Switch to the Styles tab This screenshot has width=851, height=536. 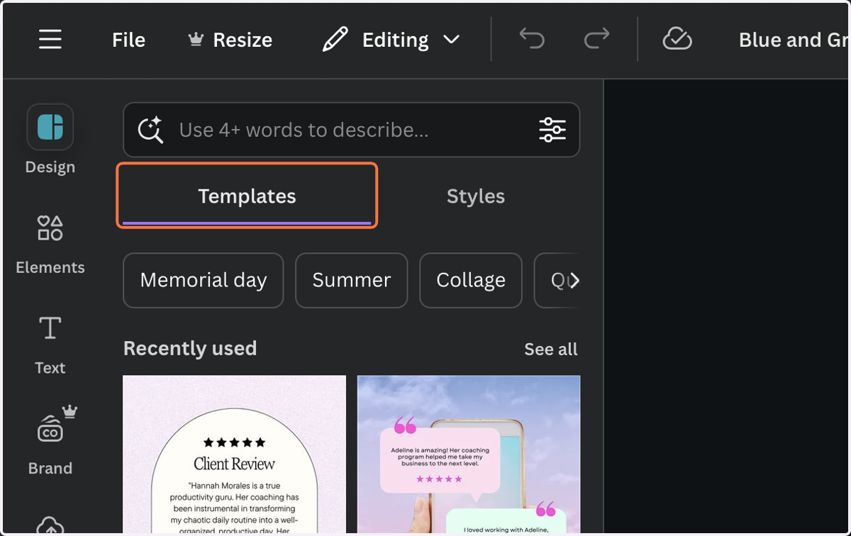[476, 196]
